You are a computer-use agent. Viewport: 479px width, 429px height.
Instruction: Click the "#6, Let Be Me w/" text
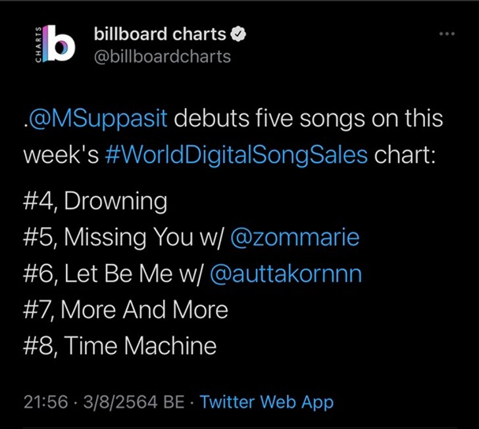coord(113,273)
